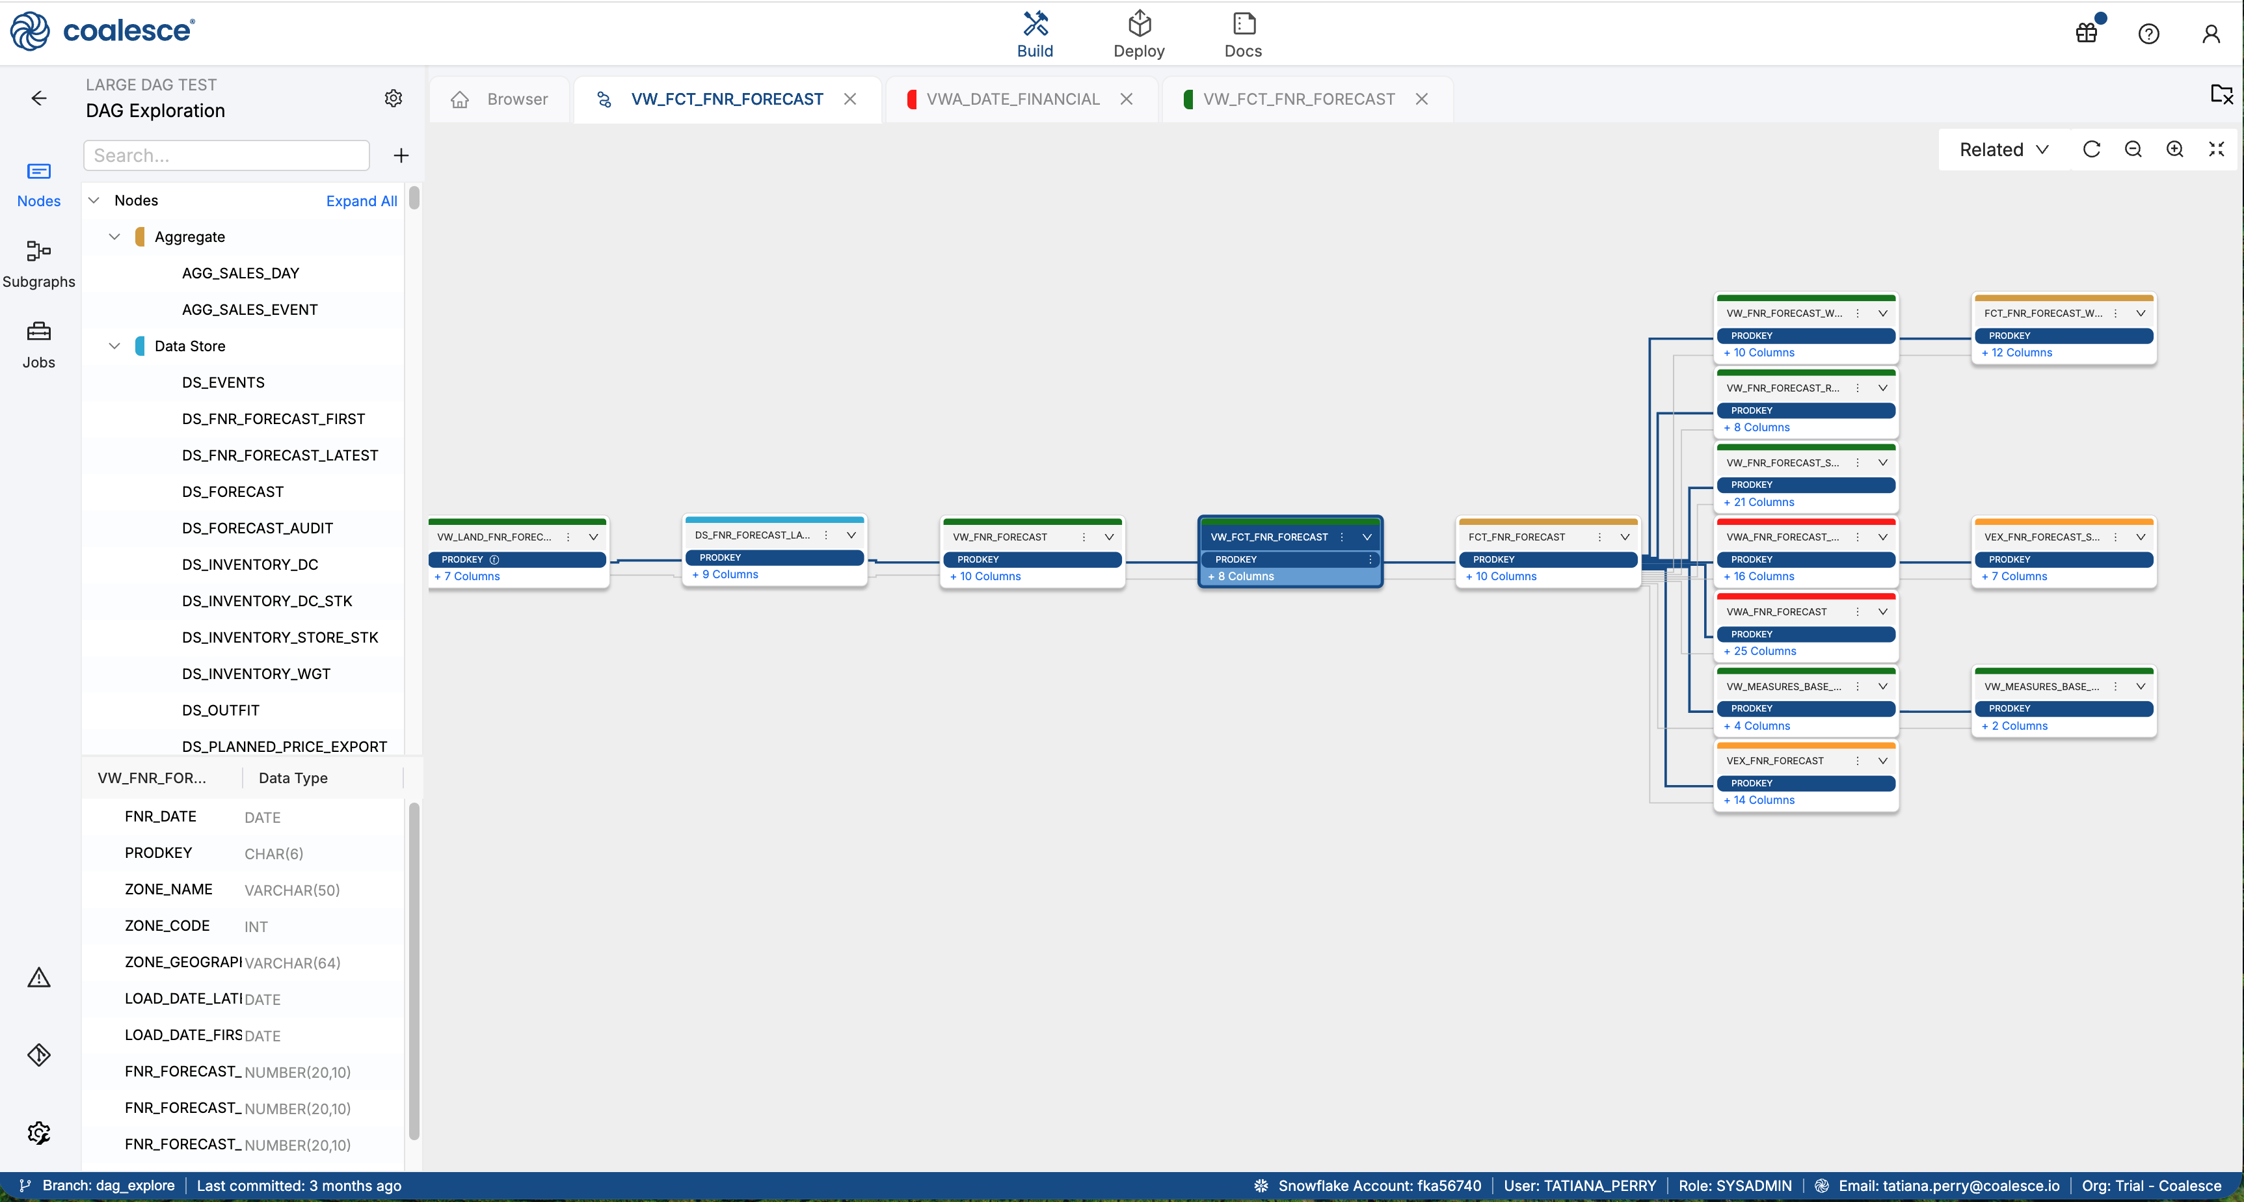
Task: Click the git version control icon in the sidebar
Action: (x=38, y=1054)
